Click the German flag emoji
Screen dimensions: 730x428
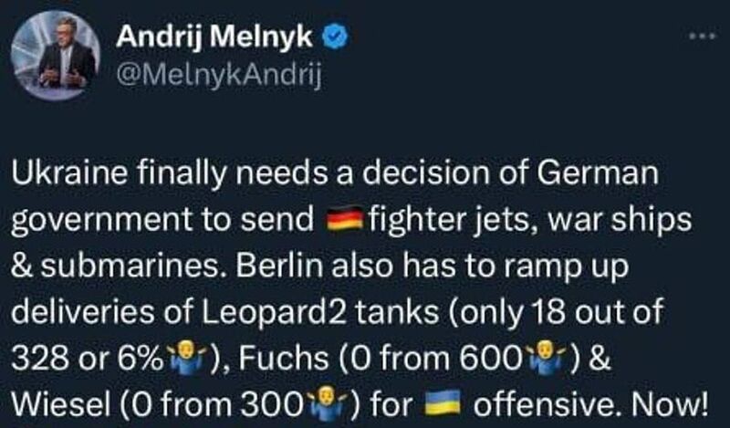click(345, 219)
